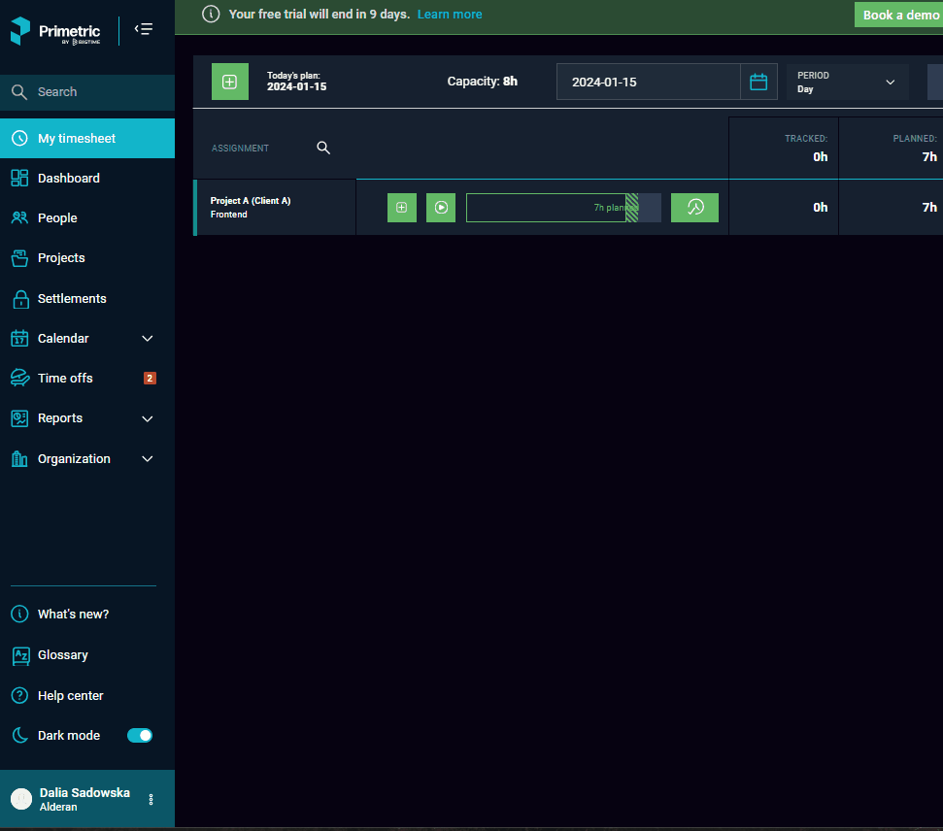Open My timesheet
Image resolution: width=943 pixels, height=831 pixels.
87,138
